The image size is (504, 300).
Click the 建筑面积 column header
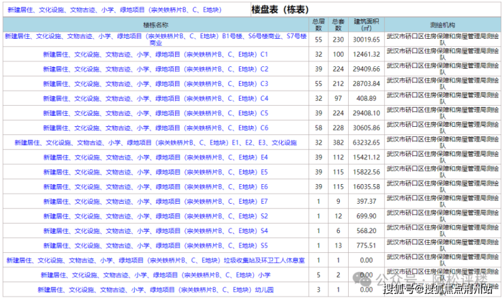tap(368, 24)
